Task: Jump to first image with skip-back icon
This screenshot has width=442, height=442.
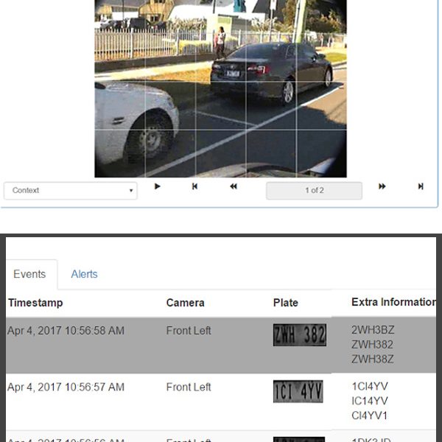Action: point(194,186)
